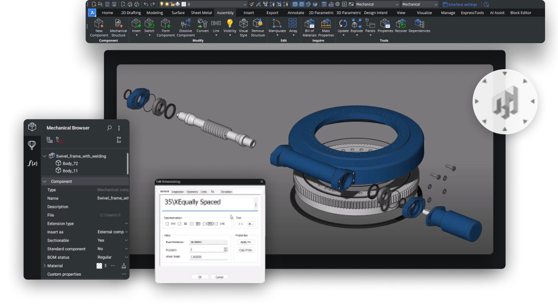Open the Modeling ribbon tab
The image size is (558, 307).
tap(155, 13)
